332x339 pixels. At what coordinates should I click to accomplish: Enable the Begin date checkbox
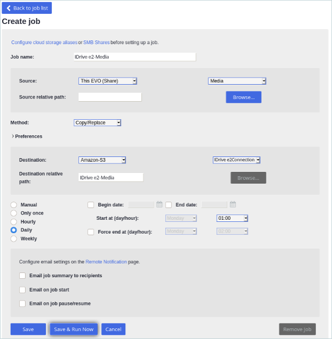91,205
